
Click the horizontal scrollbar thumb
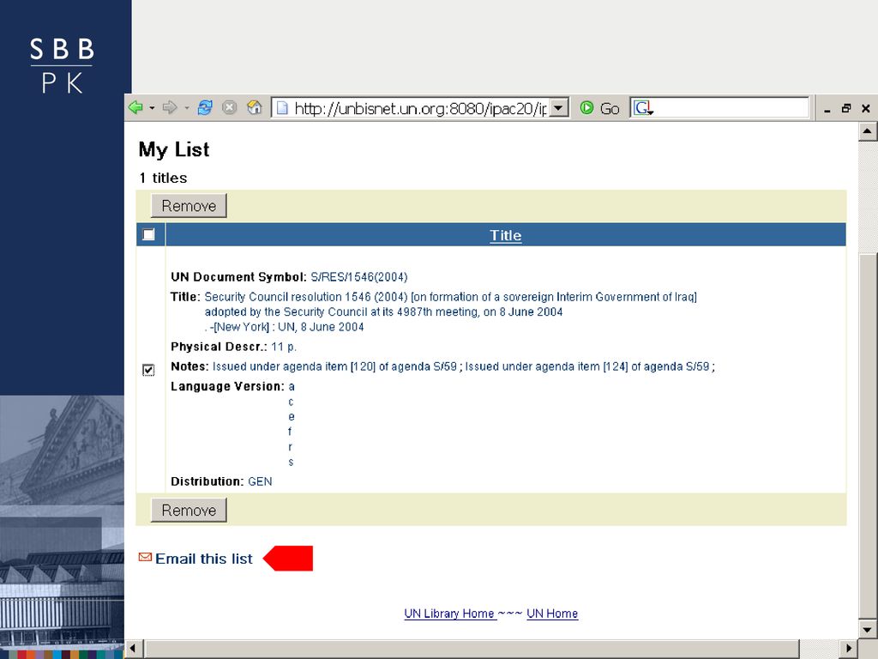point(472,649)
